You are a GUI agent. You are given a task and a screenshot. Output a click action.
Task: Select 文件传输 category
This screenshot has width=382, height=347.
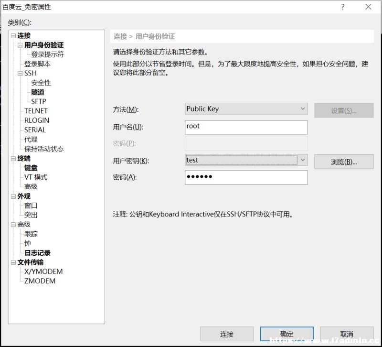(x=31, y=262)
